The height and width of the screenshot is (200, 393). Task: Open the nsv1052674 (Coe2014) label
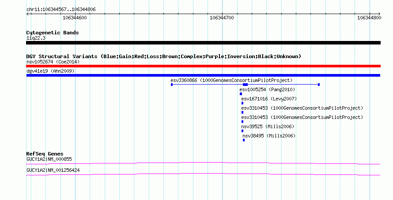53,62
